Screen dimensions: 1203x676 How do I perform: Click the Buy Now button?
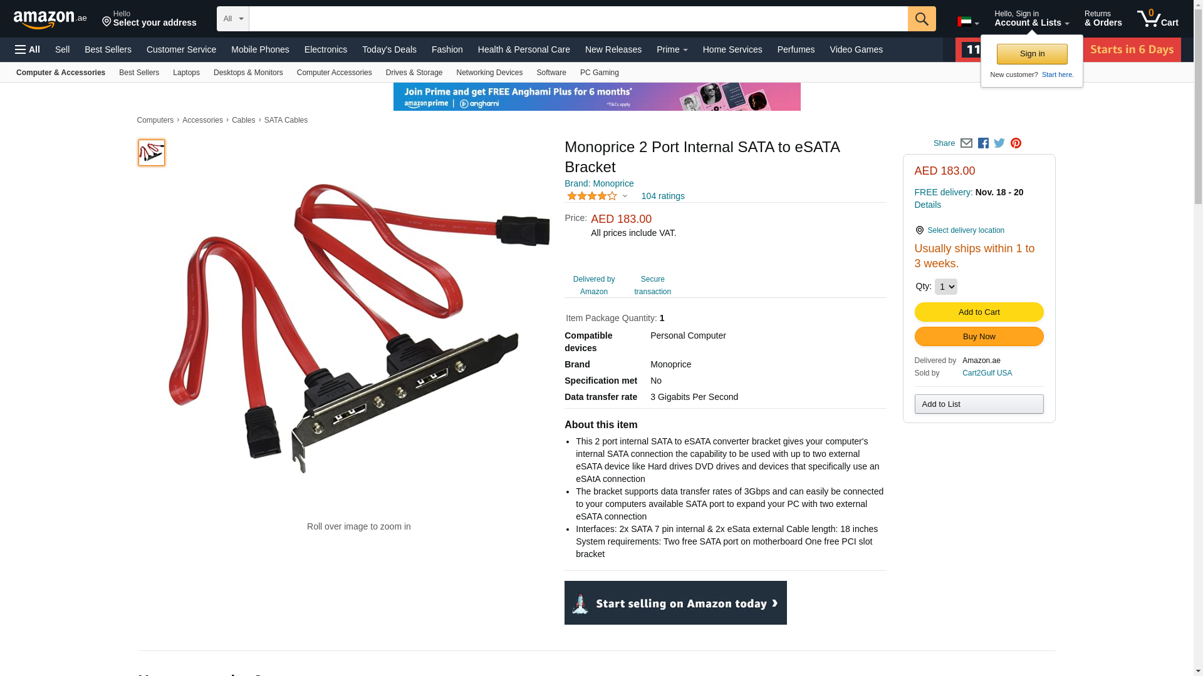[979, 337]
